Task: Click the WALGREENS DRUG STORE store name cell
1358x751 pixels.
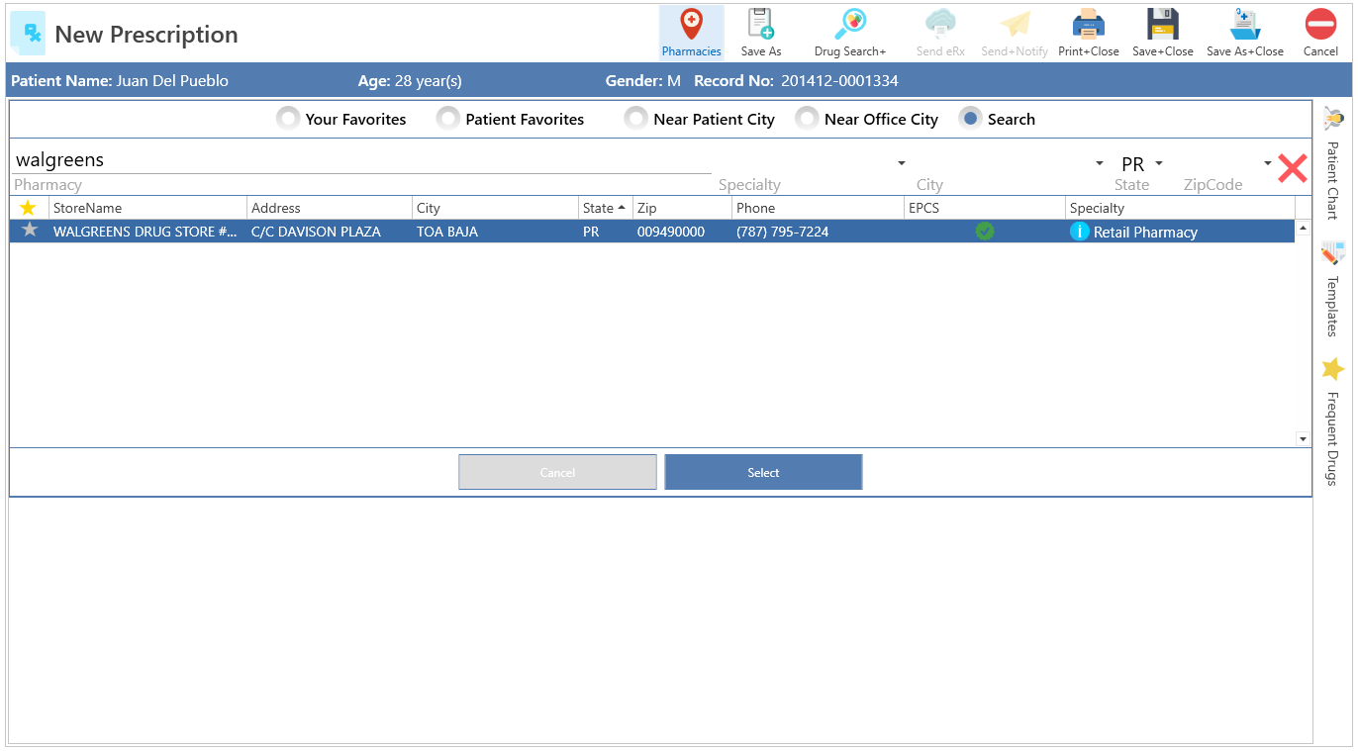Action: [145, 232]
